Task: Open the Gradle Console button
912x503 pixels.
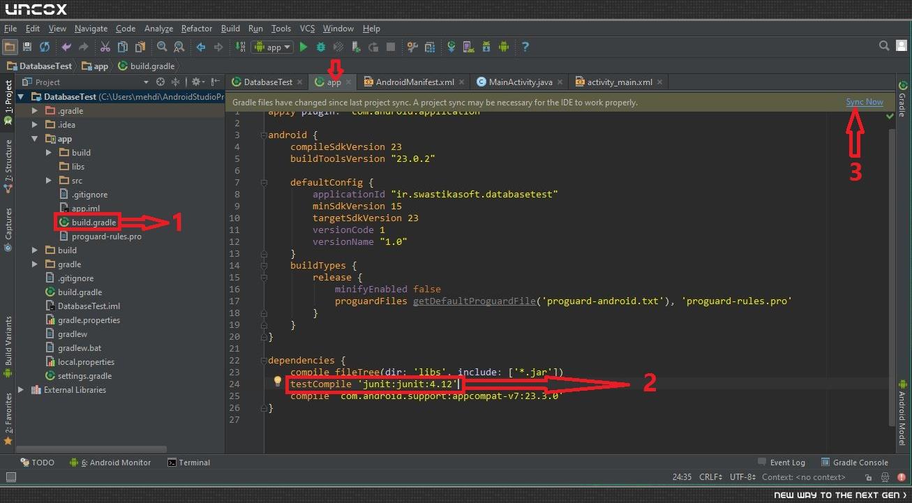Action: [x=854, y=462]
